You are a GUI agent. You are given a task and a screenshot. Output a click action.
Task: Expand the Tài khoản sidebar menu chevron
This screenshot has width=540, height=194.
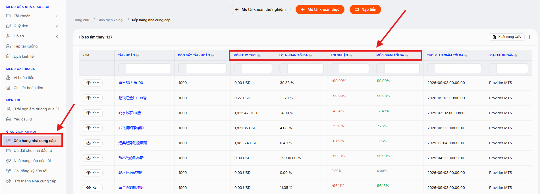pos(57,16)
